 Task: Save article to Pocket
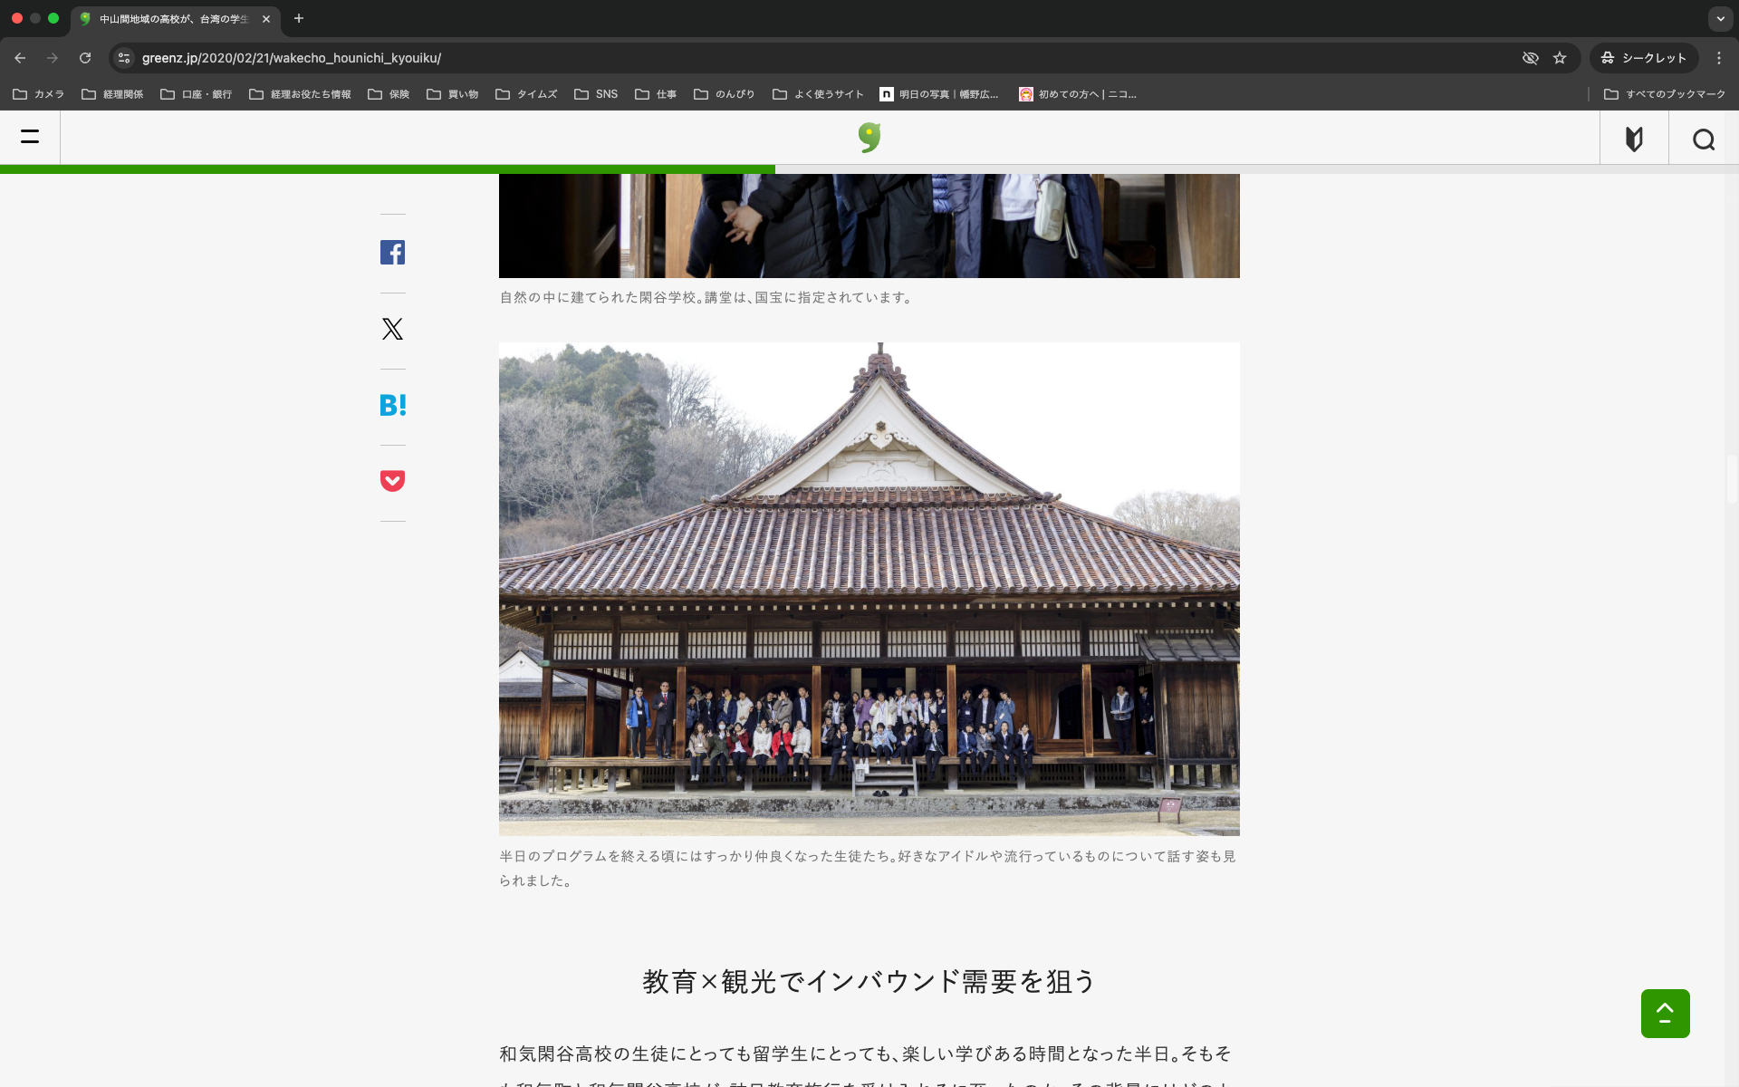pos(392,481)
